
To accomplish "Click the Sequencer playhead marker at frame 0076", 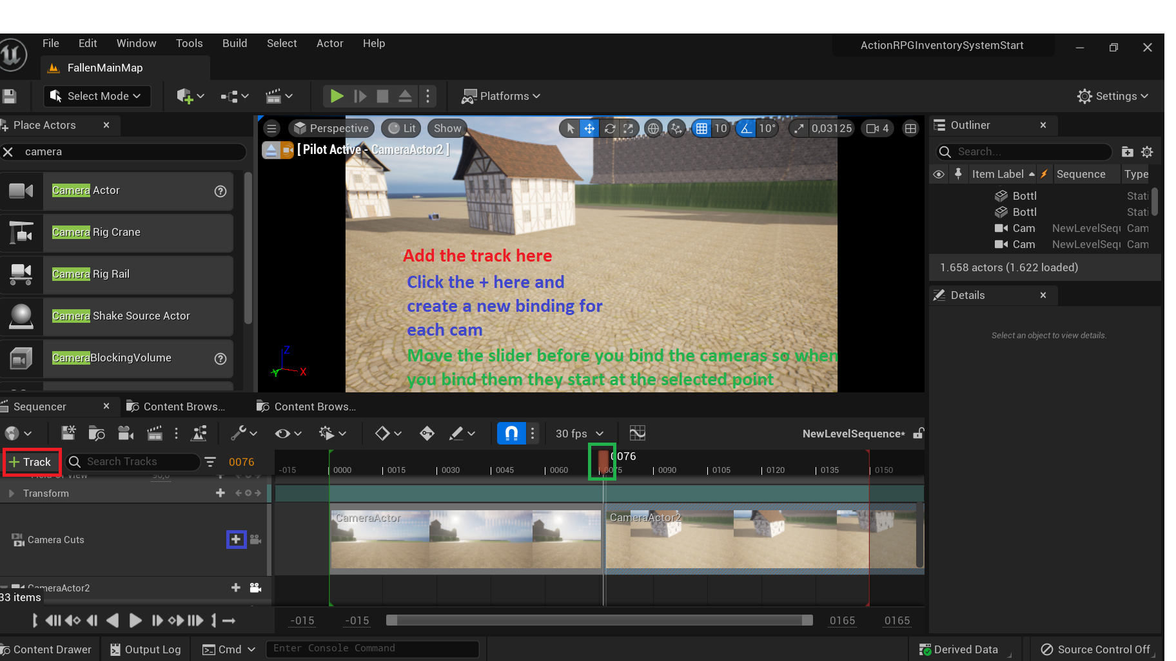I will point(603,462).
